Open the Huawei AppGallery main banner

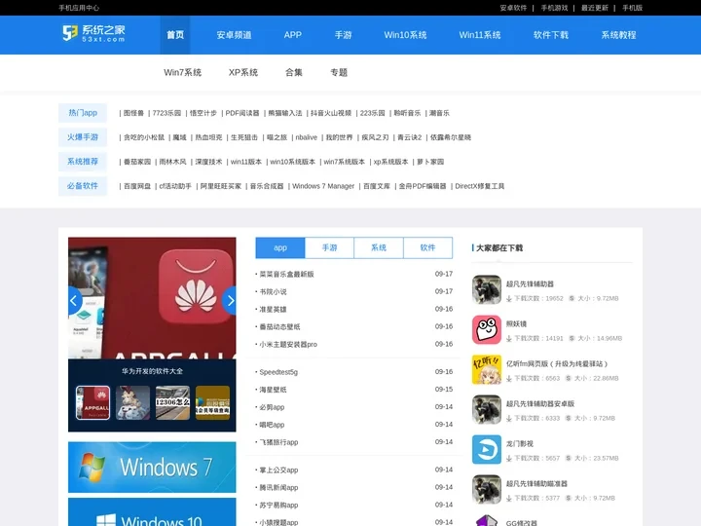(152, 298)
